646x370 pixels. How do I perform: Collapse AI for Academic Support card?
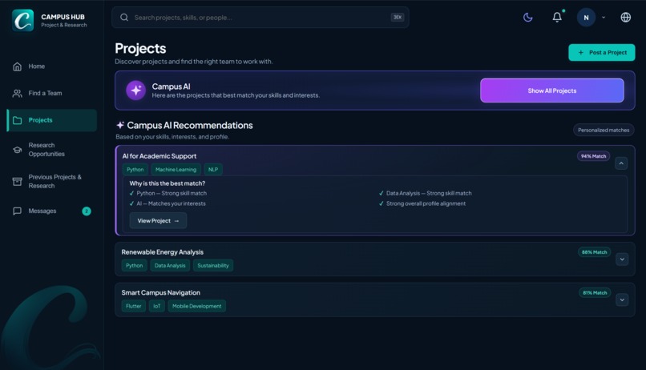(x=621, y=163)
